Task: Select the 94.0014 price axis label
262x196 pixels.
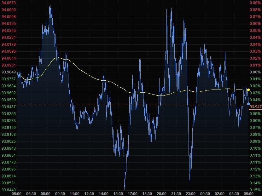Action: pyautogui.click(x=9, y=58)
